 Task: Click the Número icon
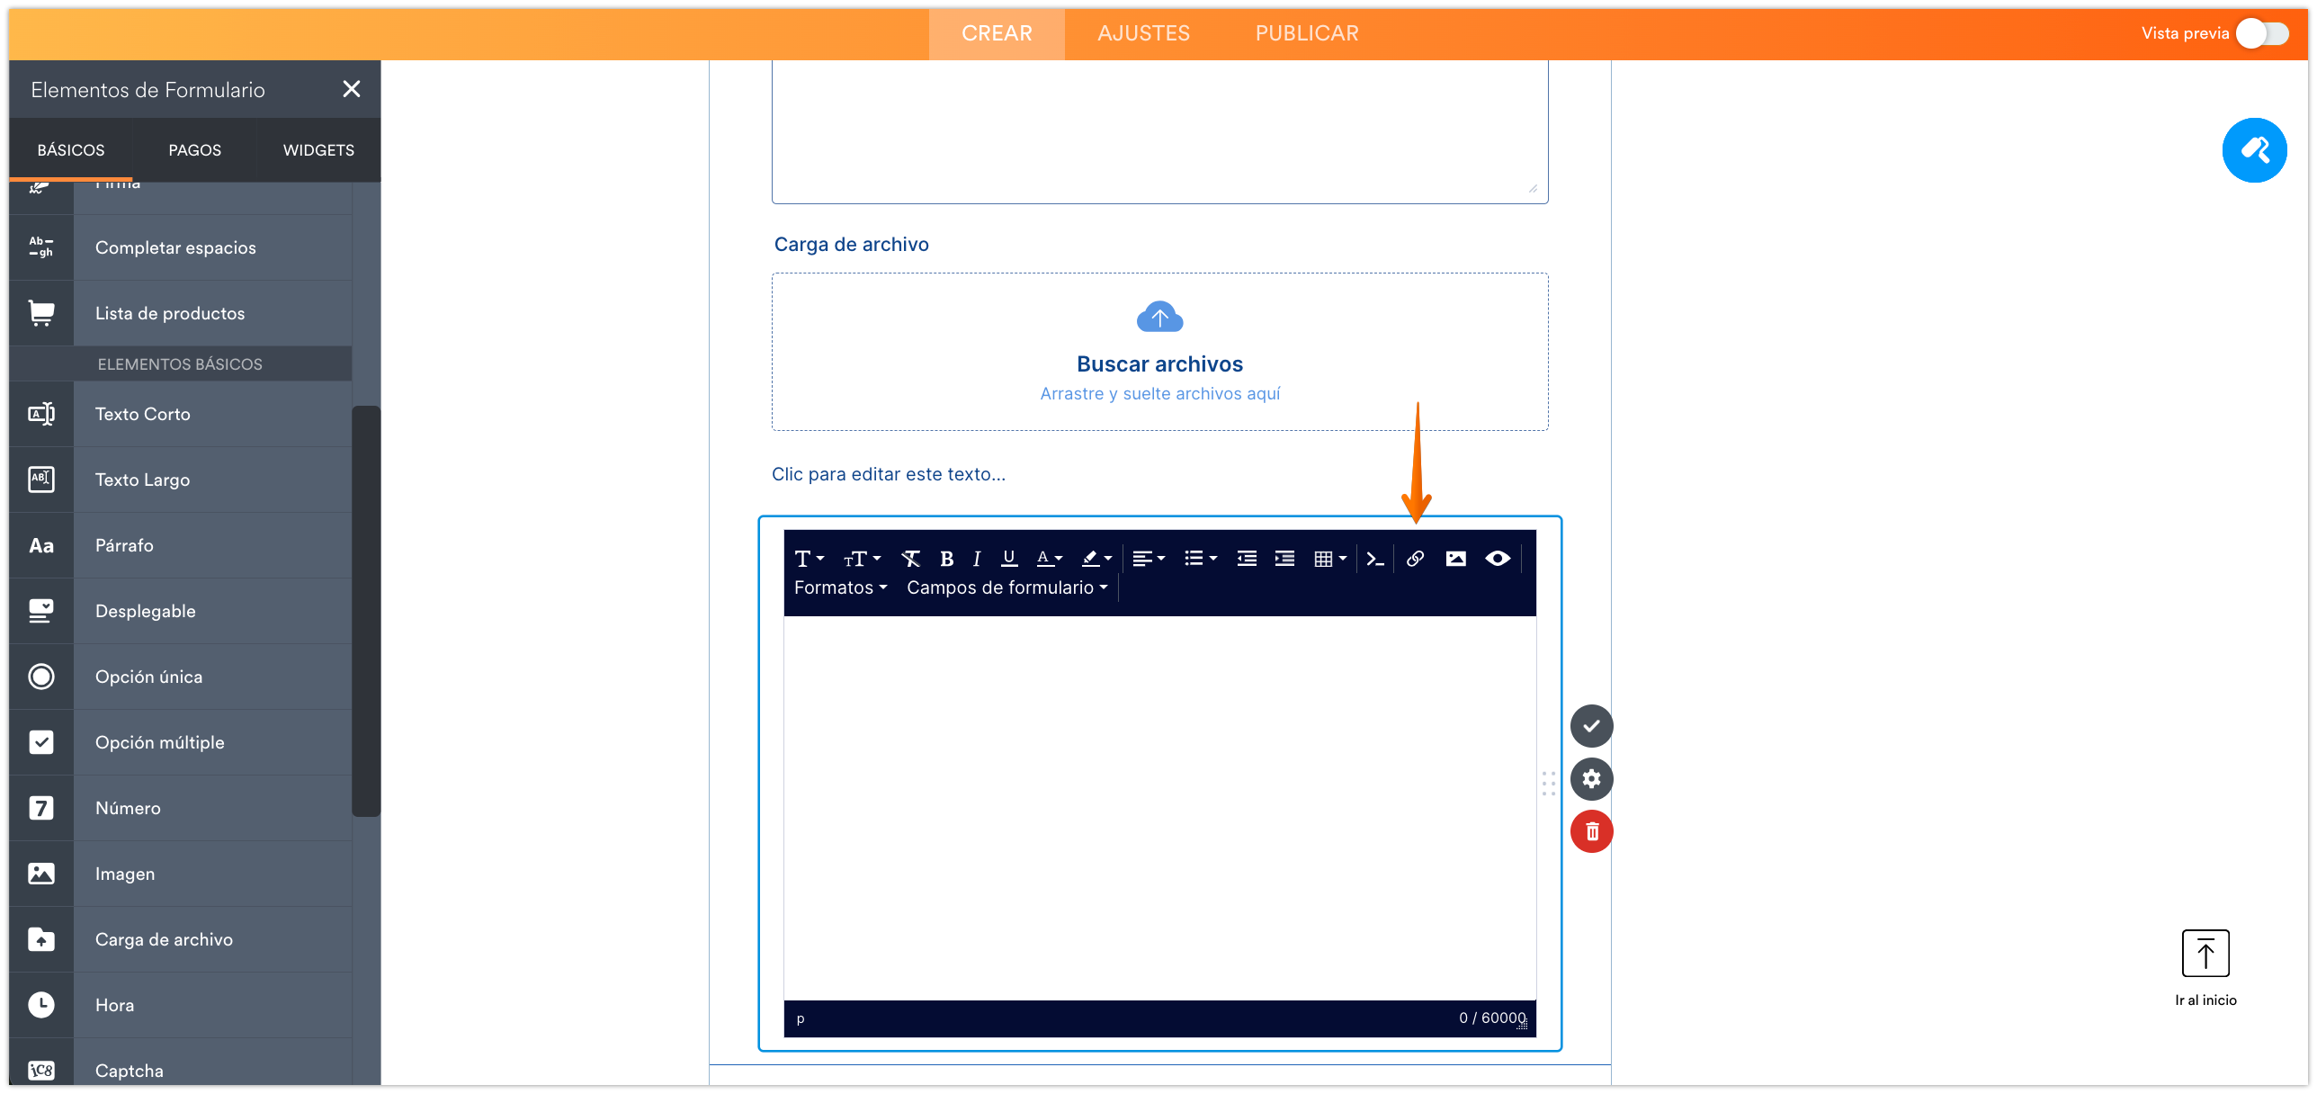coord(41,808)
